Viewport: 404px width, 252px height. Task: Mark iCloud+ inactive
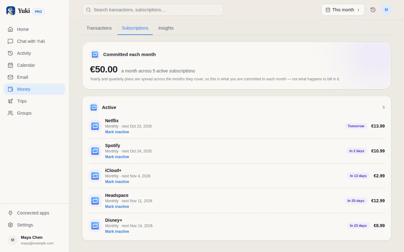pyautogui.click(x=117, y=182)
